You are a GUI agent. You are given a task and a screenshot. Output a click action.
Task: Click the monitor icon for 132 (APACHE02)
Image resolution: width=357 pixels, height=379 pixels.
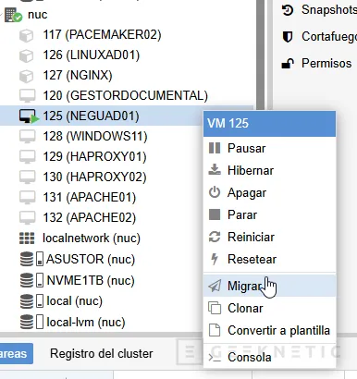tap(28, 218)
